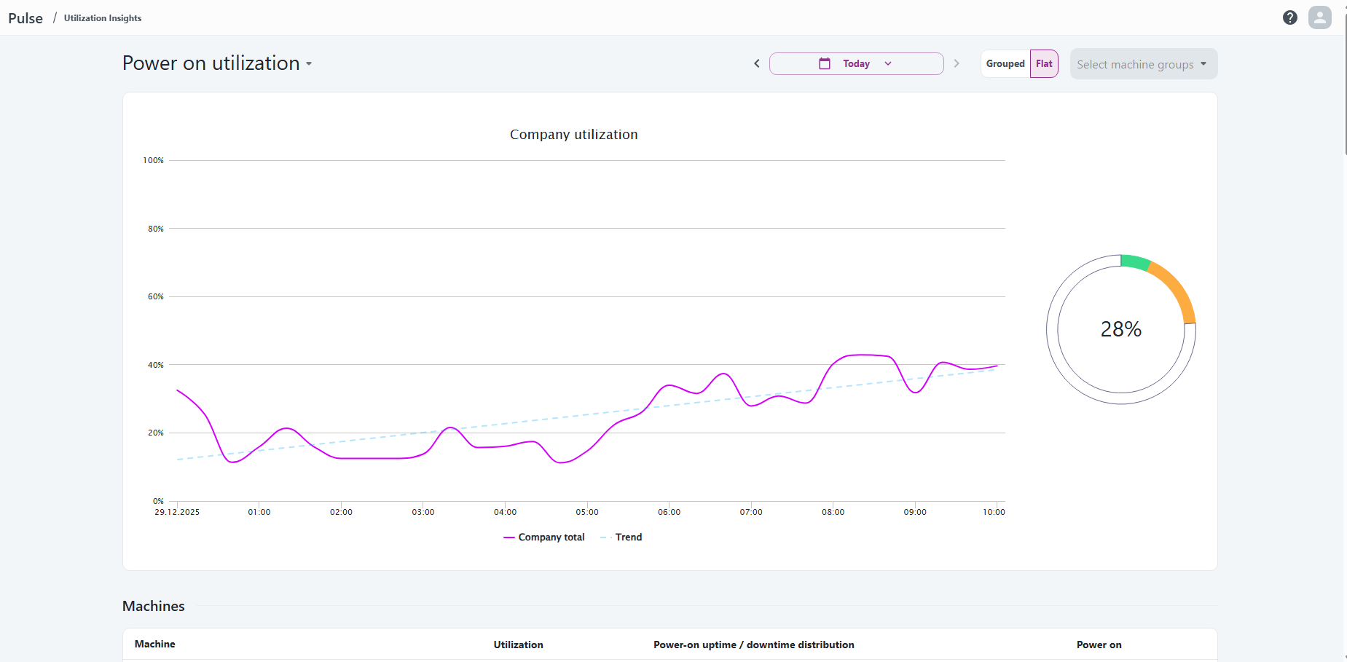Keep the Flat view selected
This screenshot has width=1347, height=662.
click(1043, 63)
